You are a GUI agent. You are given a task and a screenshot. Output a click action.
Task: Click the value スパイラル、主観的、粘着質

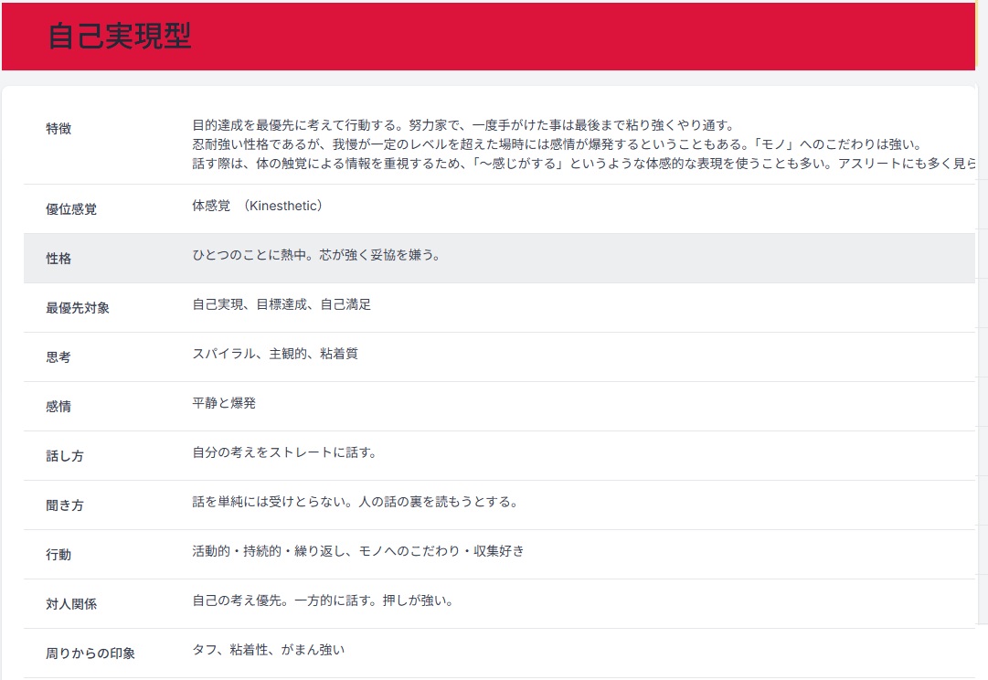pyautogui.click(x=275, y=354)
